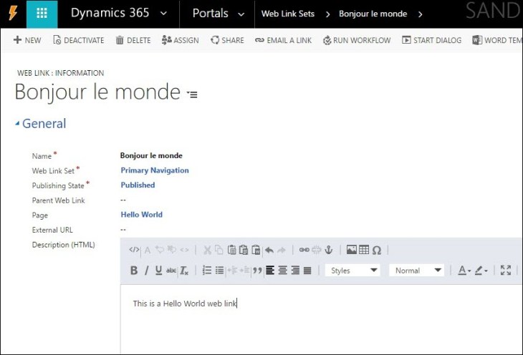Toggle source code view in editor
The height and width of the screenshot is (355, 523).
tap(134, 250)
